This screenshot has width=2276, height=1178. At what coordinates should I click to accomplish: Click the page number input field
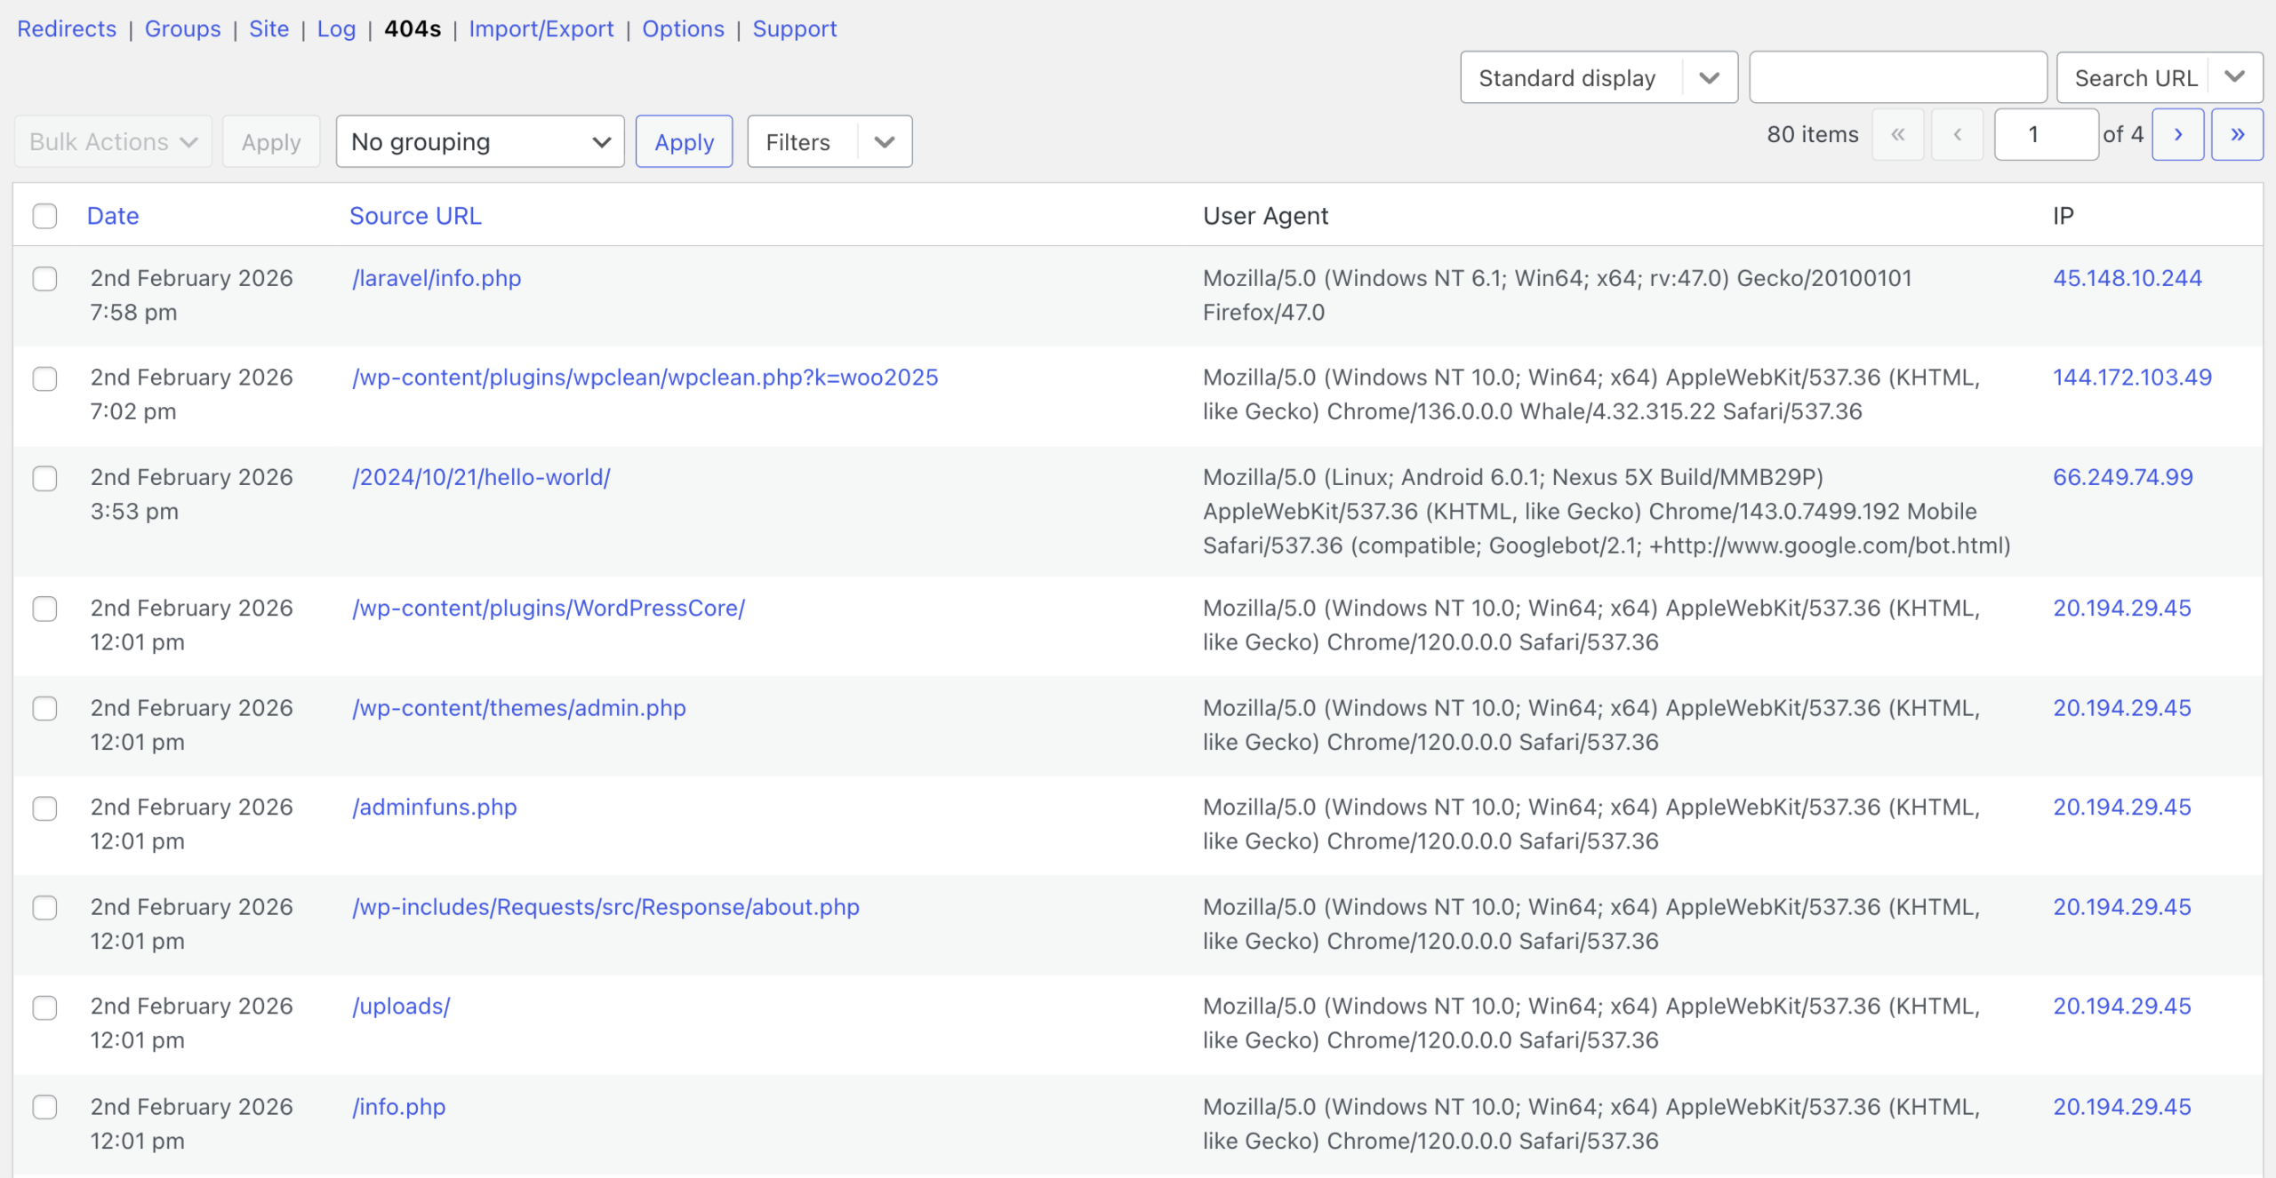[2045, 133]
